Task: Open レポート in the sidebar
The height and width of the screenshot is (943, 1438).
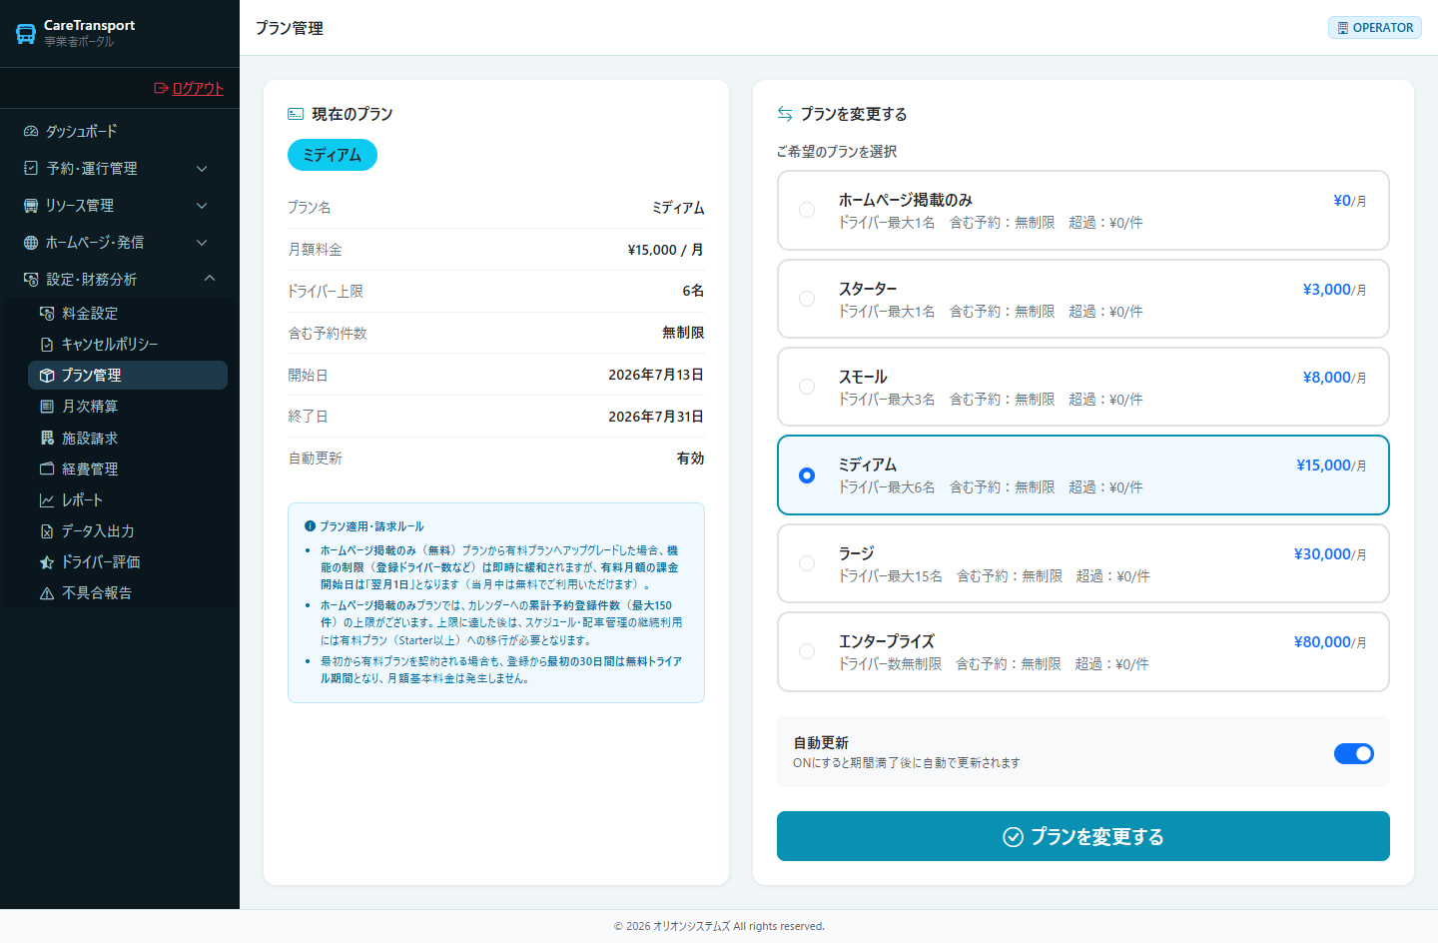Action: pyautogui.click(x=128, y=499)
